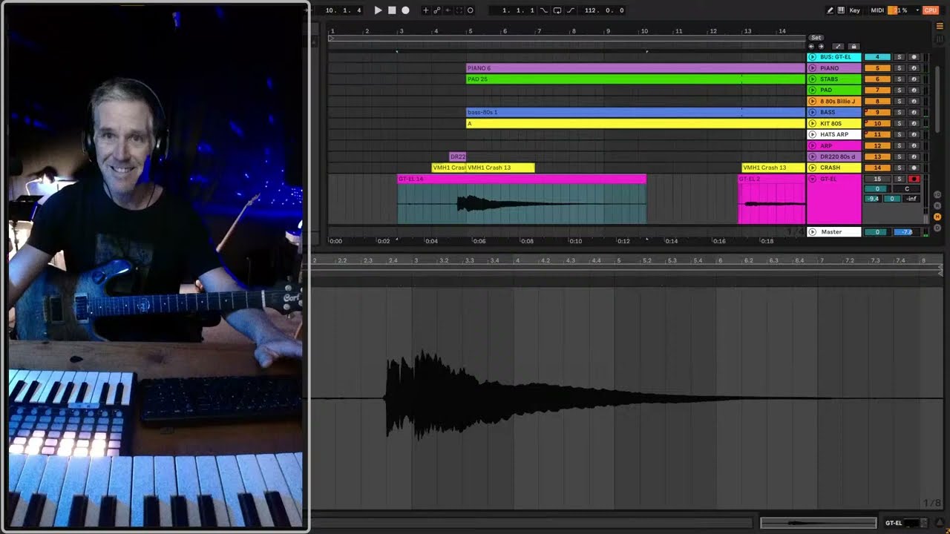
Task: Adjust the Master volume field
Action: pyautogui.click(x=877, y=232)
